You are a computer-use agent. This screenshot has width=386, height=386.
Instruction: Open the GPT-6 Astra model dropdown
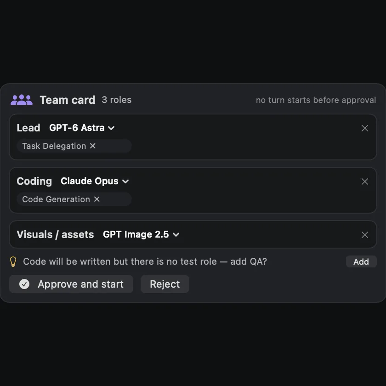click(x=82, y=128)
